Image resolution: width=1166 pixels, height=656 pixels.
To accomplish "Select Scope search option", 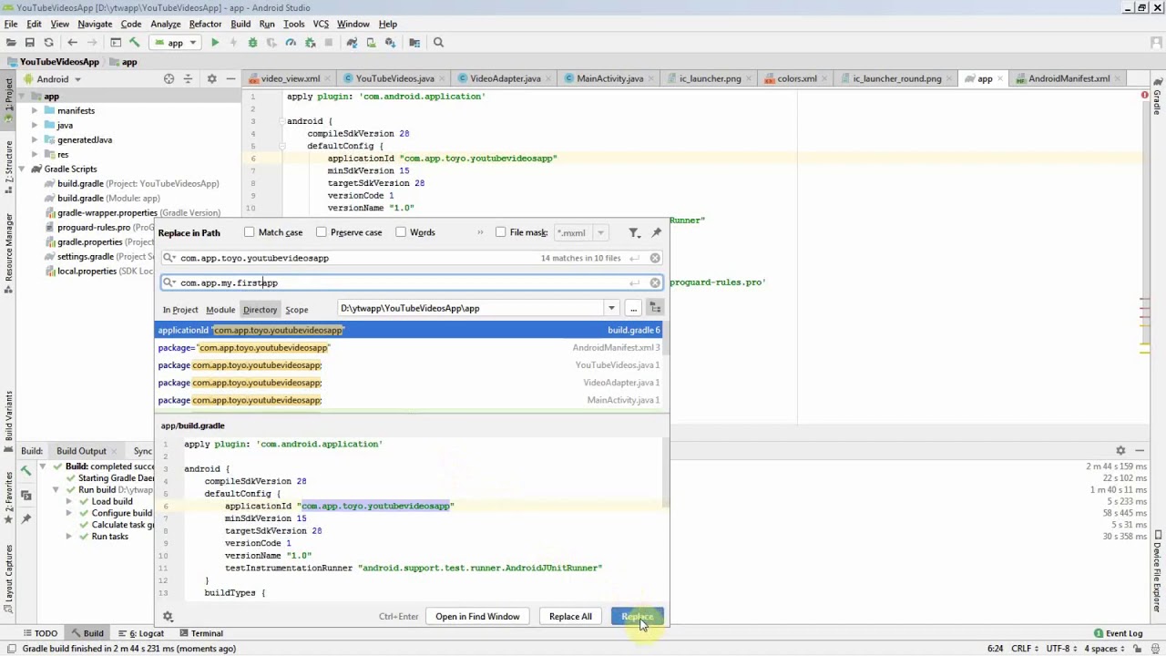I will tap(297, 310).
